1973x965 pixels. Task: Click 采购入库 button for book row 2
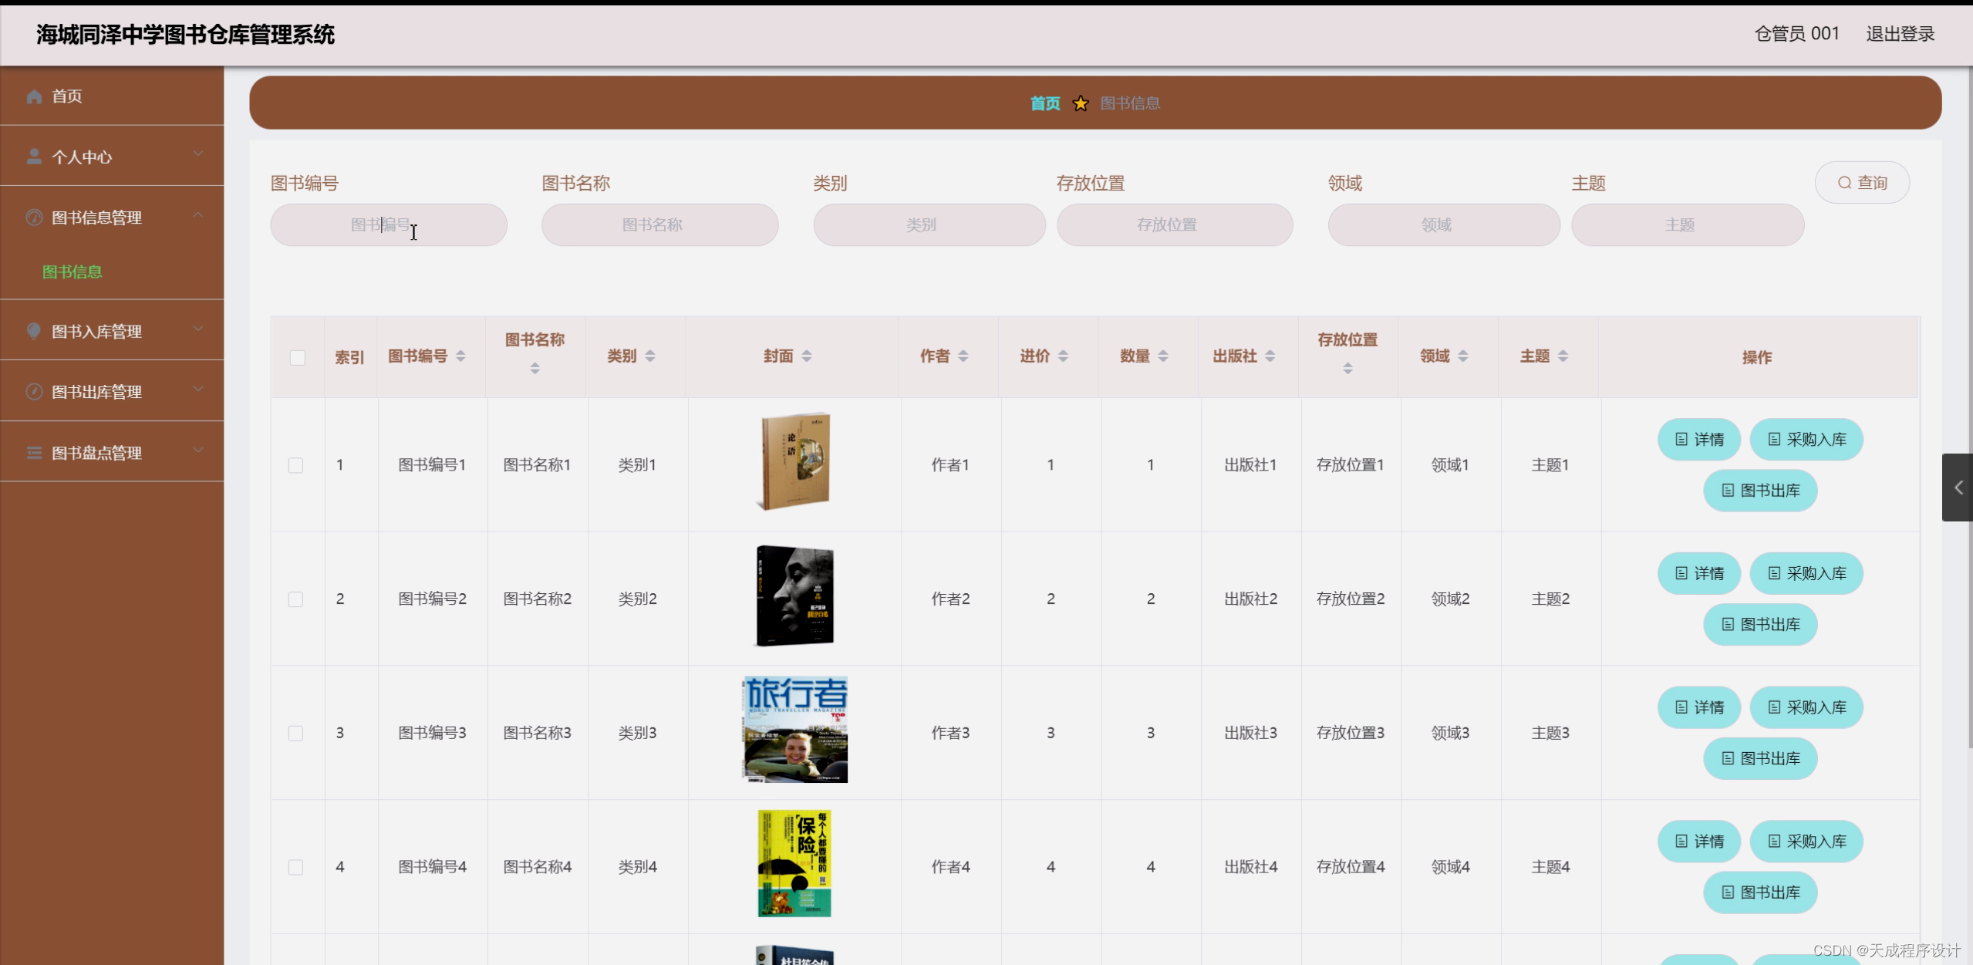point(1806,573)
